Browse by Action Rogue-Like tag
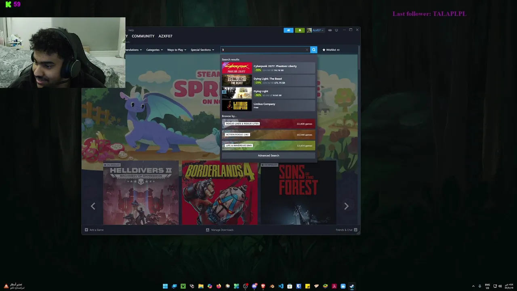Screen dimensions: 517x291 point(268,135)
